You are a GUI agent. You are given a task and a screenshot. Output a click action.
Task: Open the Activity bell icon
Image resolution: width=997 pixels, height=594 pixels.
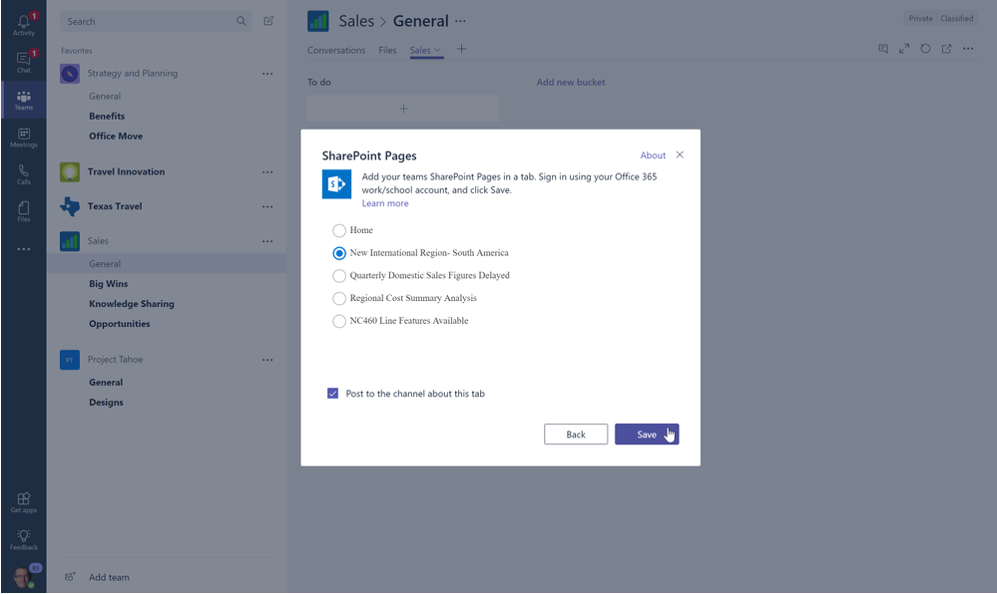pyautogui.click(x=24, y=25)
